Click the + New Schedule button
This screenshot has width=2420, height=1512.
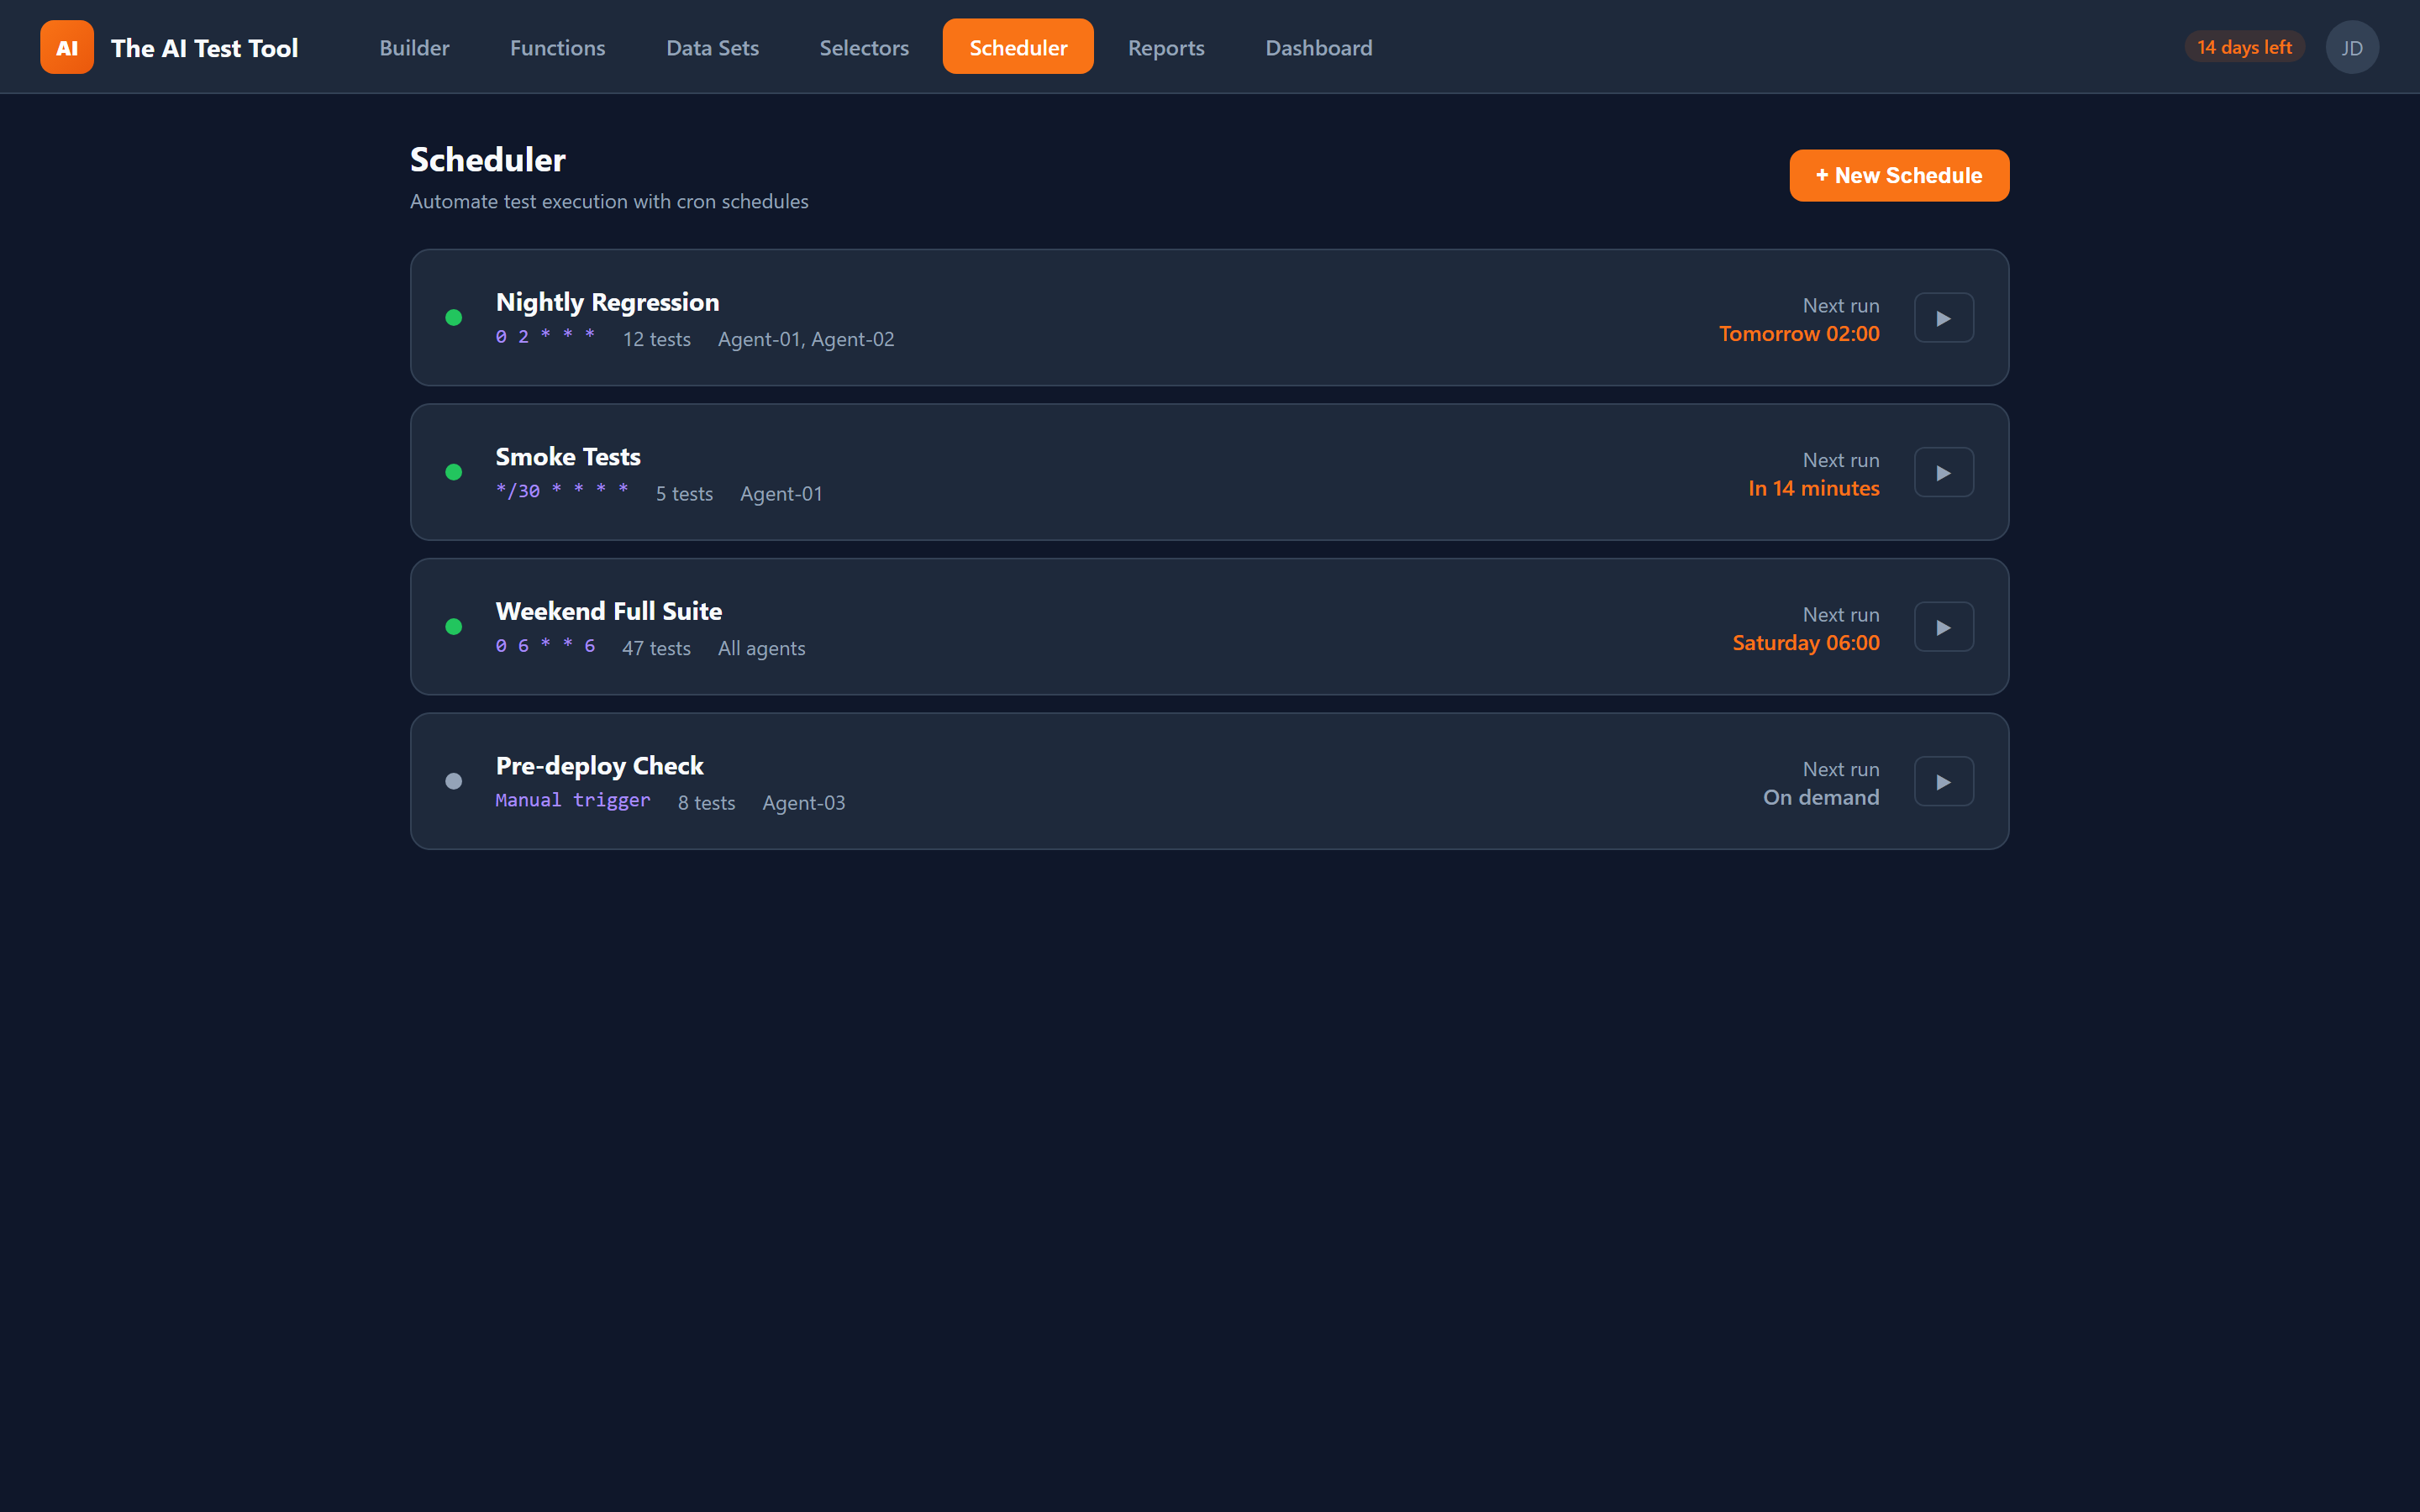click(1898, 175)
